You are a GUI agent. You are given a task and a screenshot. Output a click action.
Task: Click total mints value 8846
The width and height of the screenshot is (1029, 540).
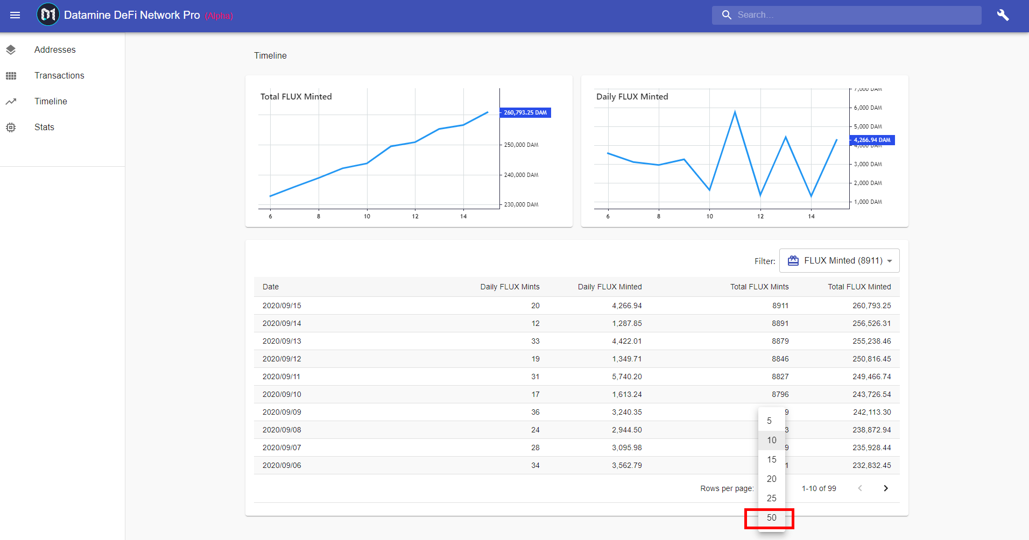point(780,359)
